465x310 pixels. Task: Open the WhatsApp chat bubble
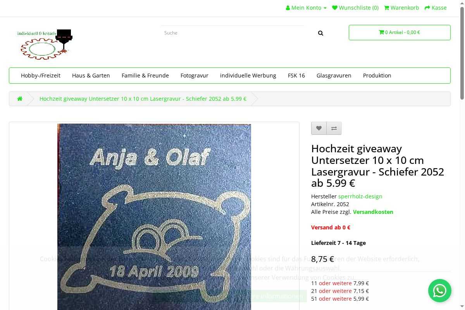tap(440, 291)
